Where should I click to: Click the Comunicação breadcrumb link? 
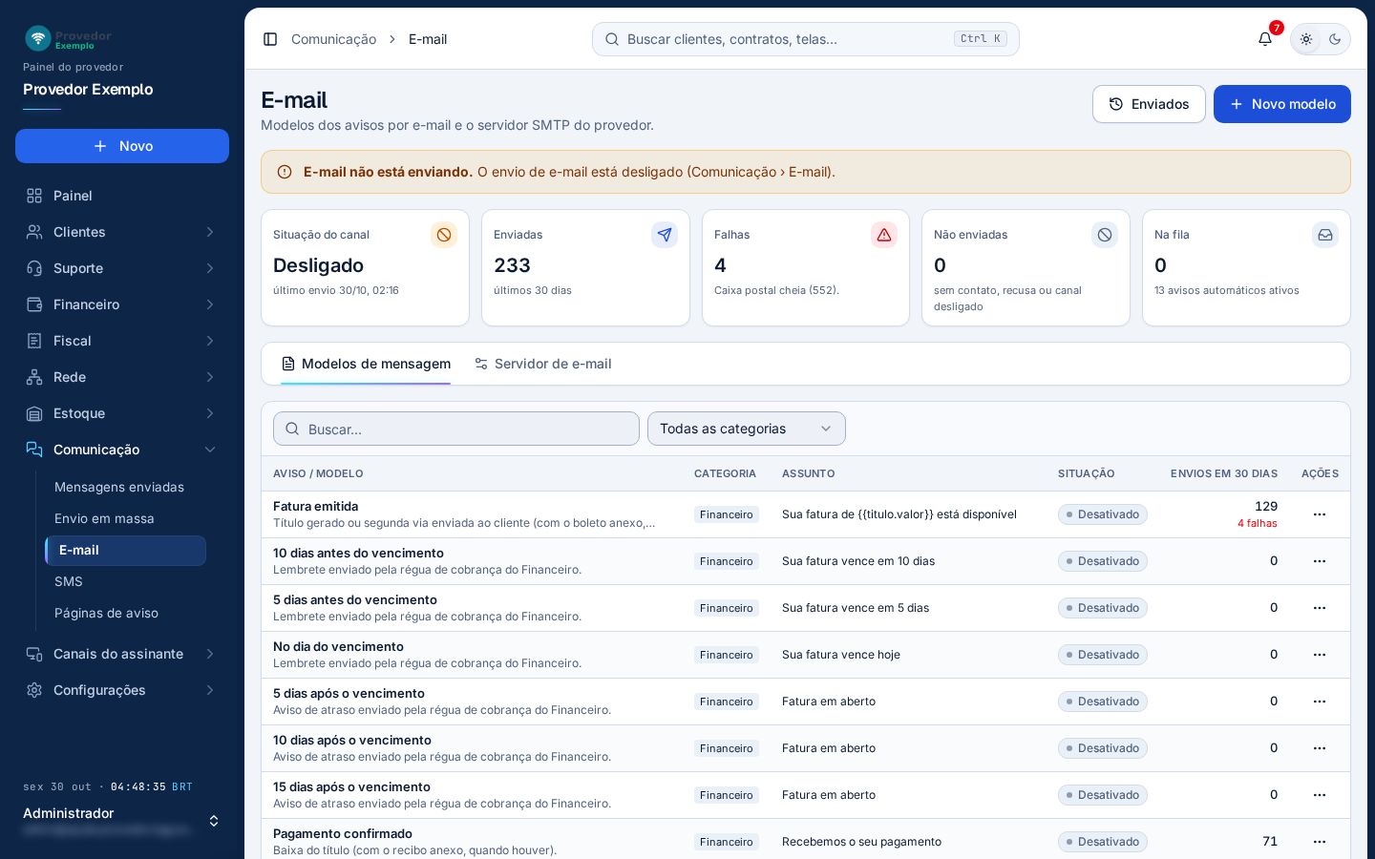(x=333, y=39)
